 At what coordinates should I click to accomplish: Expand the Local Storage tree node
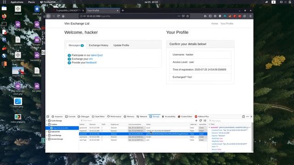click(x=47, y=136)
